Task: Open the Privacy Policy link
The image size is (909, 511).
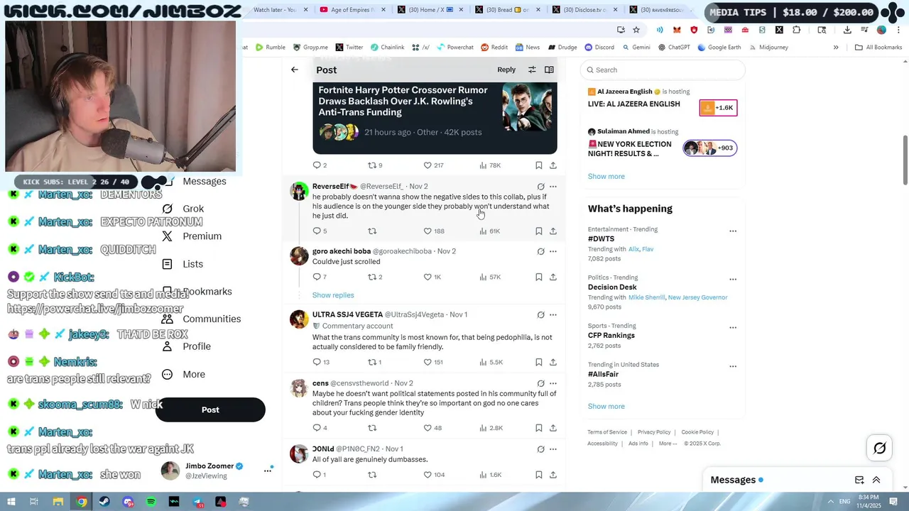Action: [654, 432]
